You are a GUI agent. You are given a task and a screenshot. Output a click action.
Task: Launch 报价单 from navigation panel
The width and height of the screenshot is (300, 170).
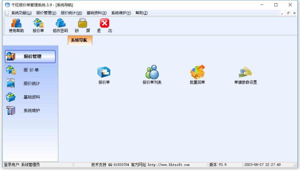[104, 75]
